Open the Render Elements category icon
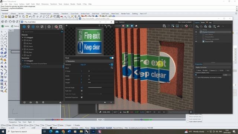 (38, 27)
